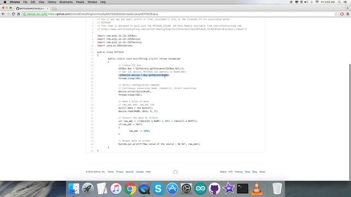Open the Chrome application menu
The width and height of the screenshot is (351, 197).
15,2
